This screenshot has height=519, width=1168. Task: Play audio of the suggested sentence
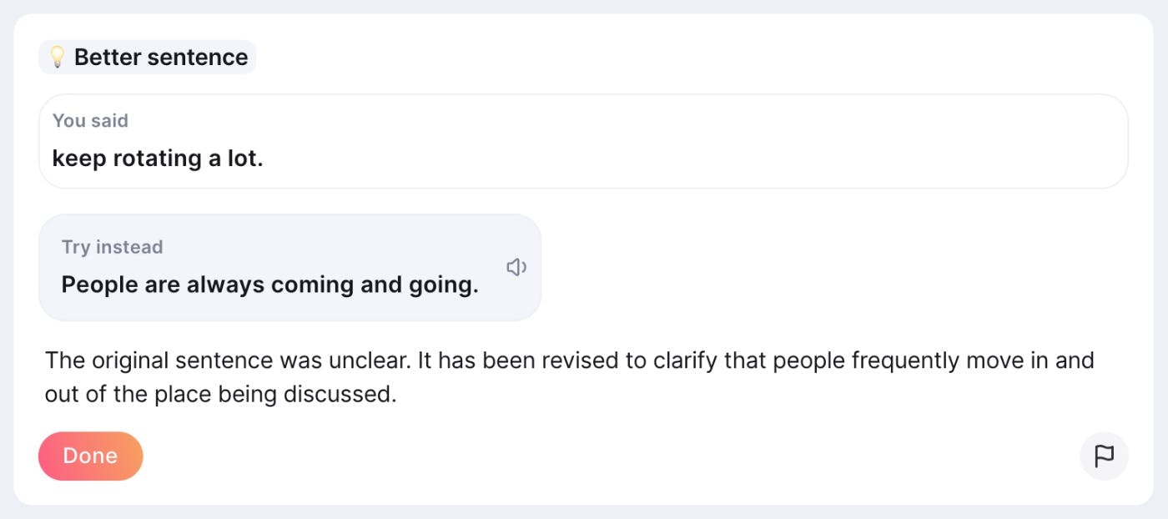pos(516,267)
